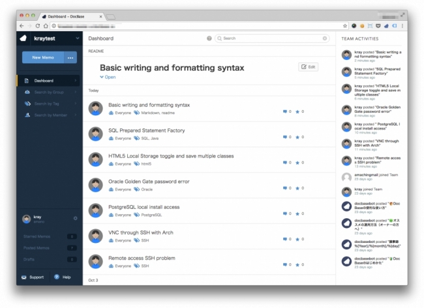Image resolution: width=424 pixels, height=308 pixels.
Task: Open memo 'PostgreSQL local install access'
Action: coord(144,207)
